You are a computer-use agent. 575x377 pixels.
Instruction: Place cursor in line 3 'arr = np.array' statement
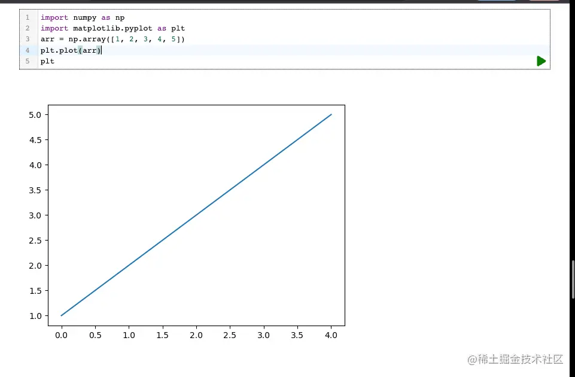click(x=112, y=39)
